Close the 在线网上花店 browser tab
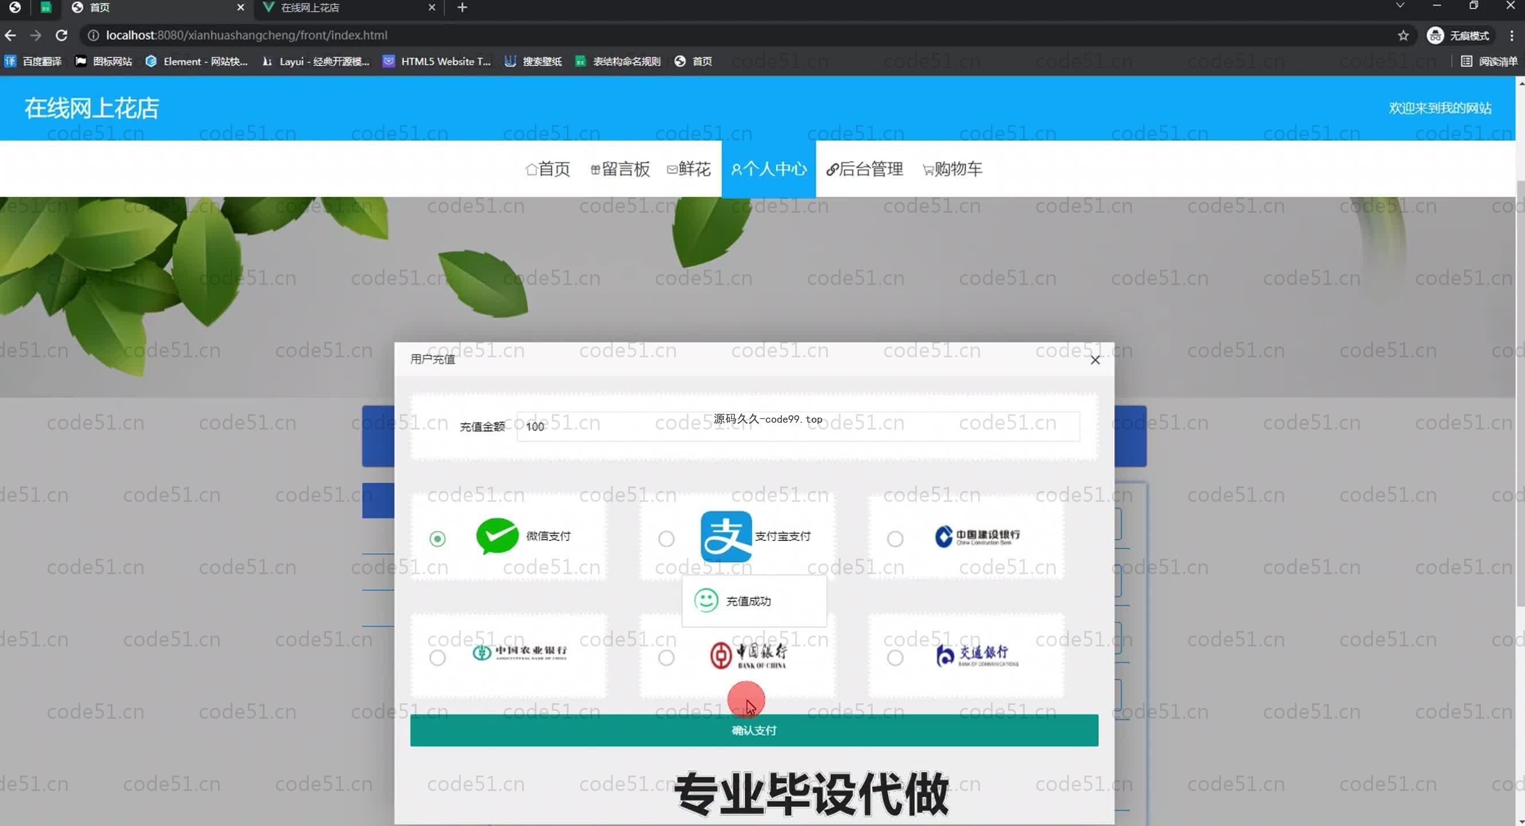Screen dimensions: 1525x826 pos(431,7)
